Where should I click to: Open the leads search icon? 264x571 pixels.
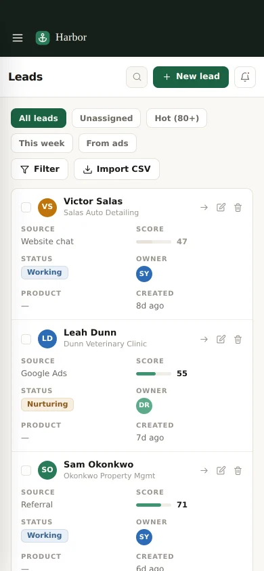pyautogui.click(x=137, y=77)
